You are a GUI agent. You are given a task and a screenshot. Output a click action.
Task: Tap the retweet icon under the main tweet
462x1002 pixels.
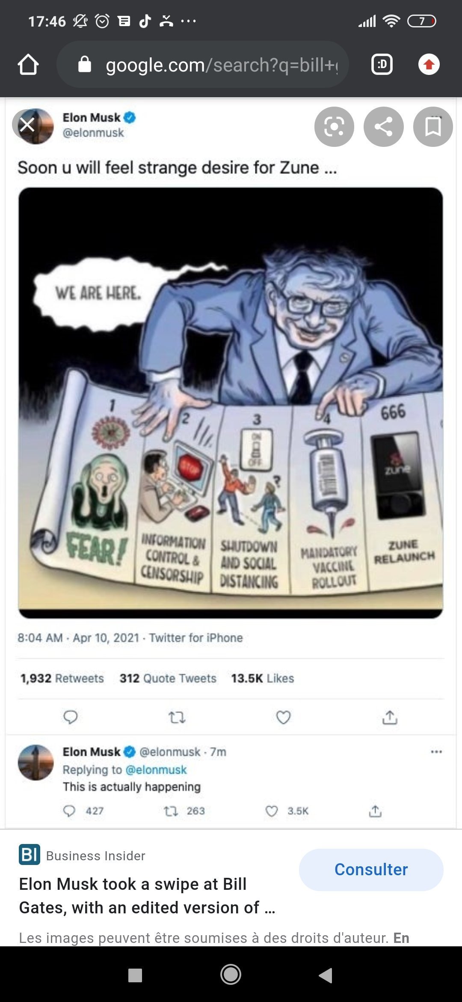[177, 717]
